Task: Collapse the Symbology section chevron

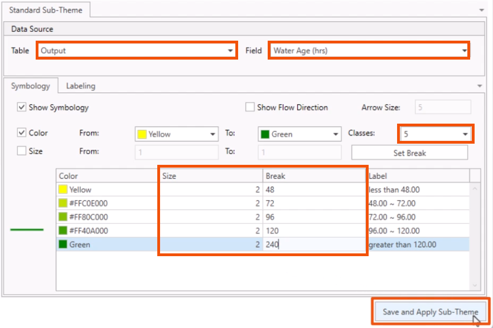Action: 478,86
